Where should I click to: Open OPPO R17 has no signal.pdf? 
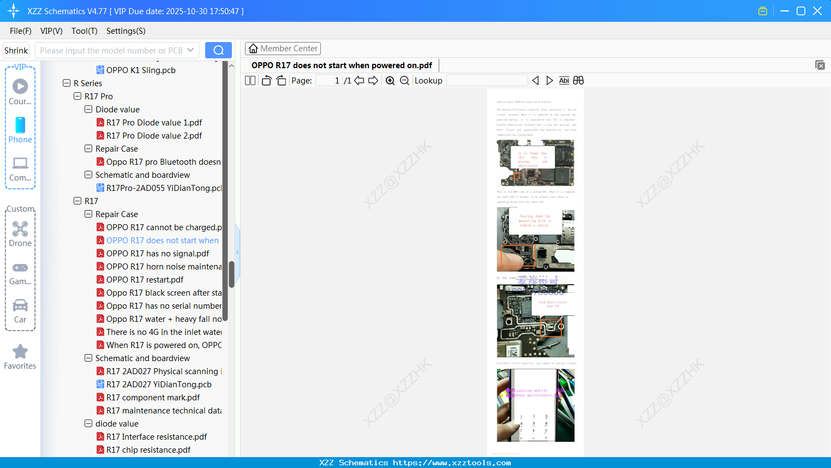[158, 254]
